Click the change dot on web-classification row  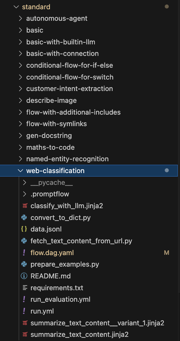pyautogui.click(x=167, y=170)
